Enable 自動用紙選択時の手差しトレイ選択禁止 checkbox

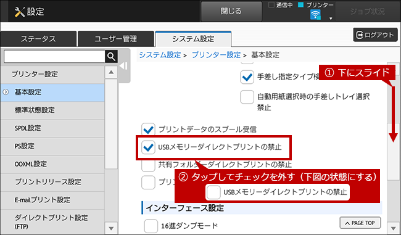coord(247,97)
